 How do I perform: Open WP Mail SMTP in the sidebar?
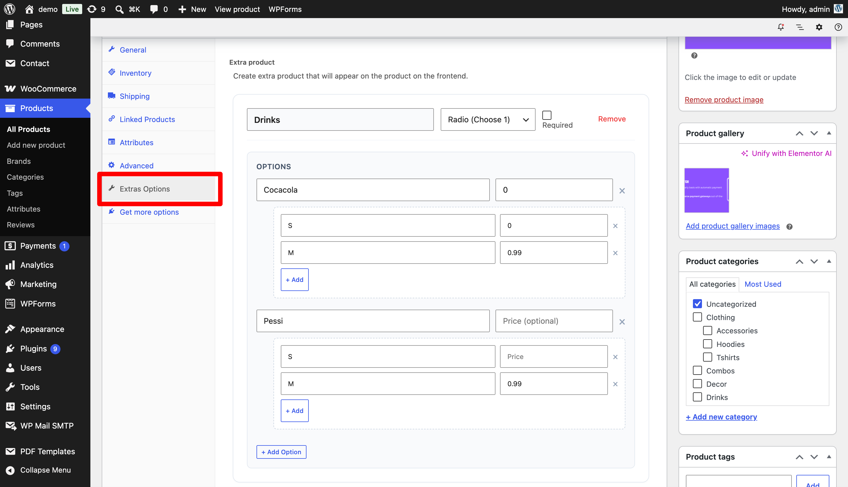[45, 426]
